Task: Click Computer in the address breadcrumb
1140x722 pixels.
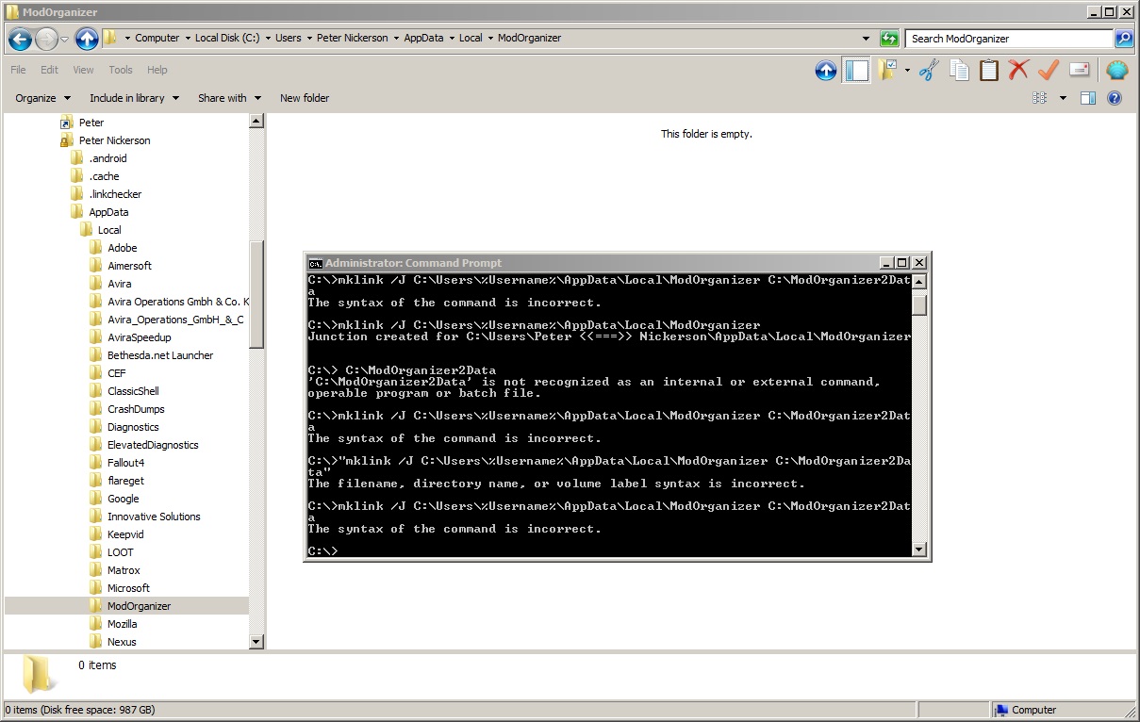Action: tap(157, 39)
